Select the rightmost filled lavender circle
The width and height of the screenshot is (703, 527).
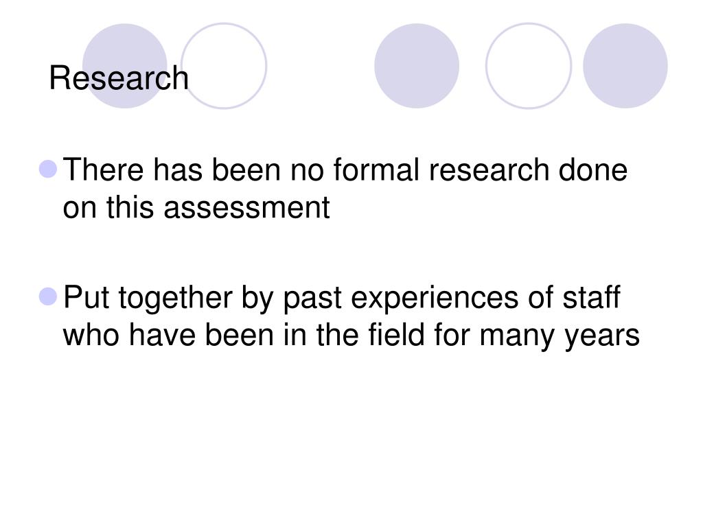pos(625,66)
